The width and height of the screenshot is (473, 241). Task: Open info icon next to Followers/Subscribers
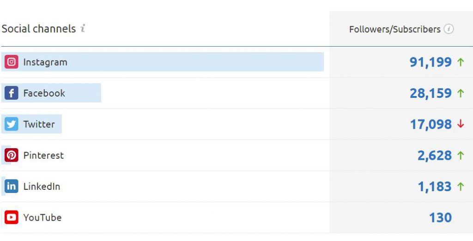(449, 29)
